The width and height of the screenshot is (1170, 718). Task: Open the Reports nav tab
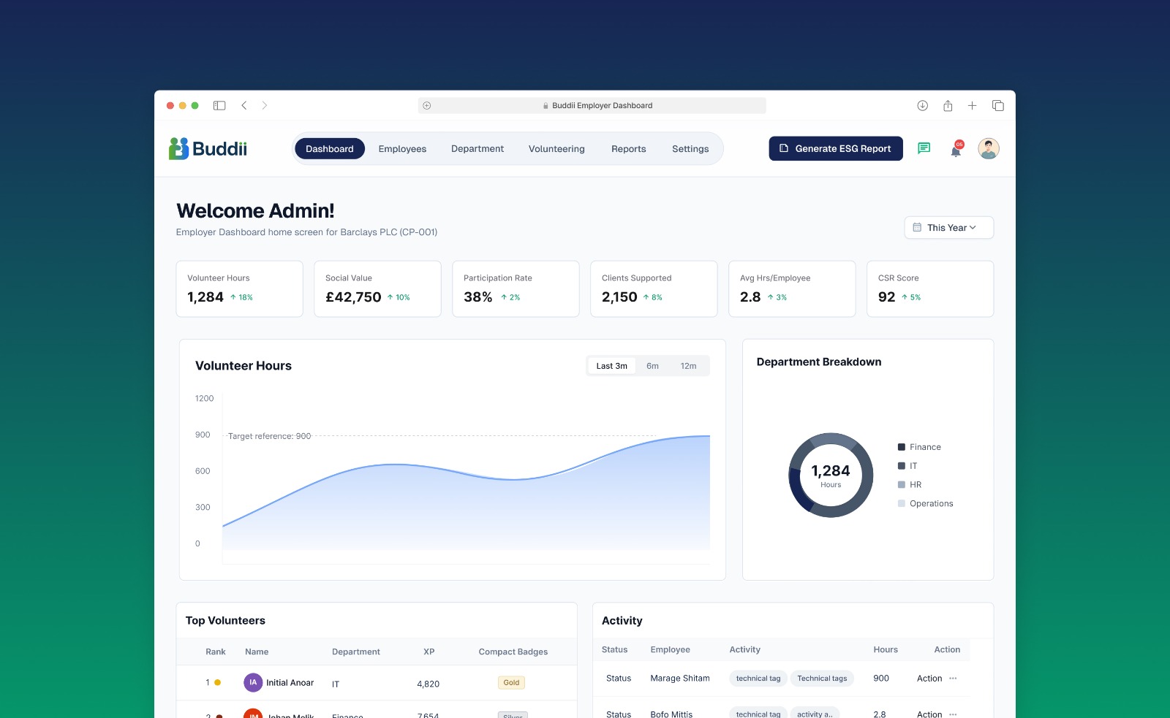pos(629,148)
